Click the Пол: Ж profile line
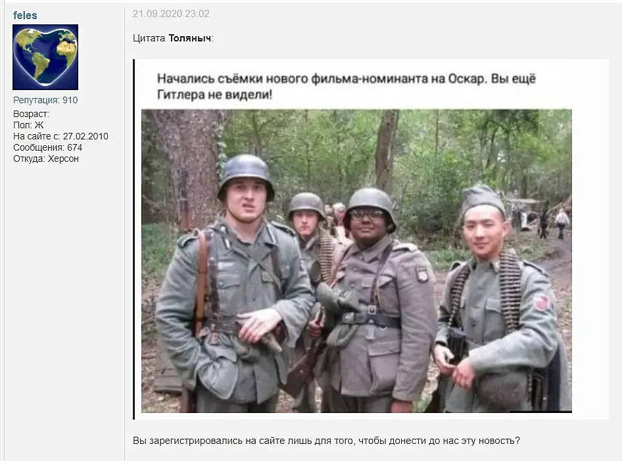The width and height of the screenshot is (622, 461). coord(28,125)
